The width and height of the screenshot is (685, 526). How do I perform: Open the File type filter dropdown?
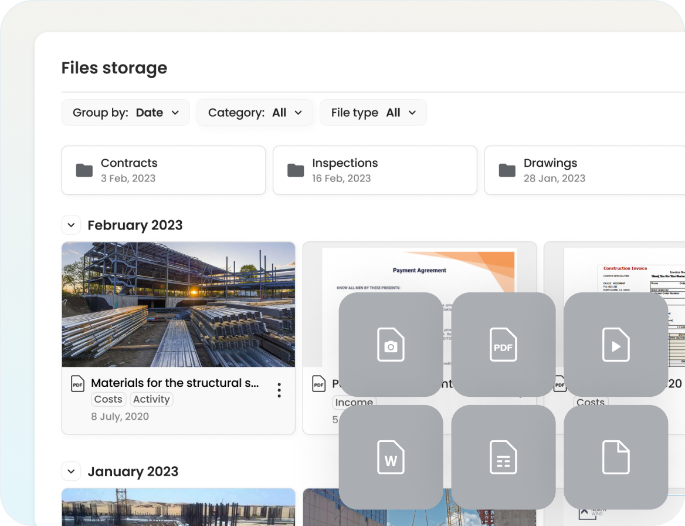373,113
